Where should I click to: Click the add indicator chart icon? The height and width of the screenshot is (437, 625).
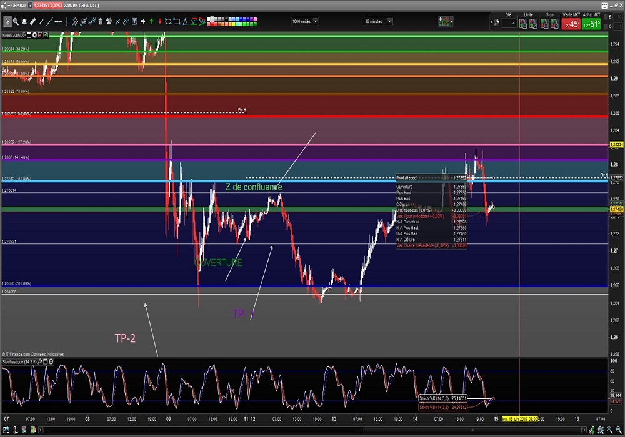coord(444,21)
